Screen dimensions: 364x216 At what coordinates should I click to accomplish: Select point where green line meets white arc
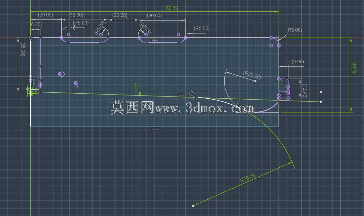pyautogui.click(x=197, y=97)
